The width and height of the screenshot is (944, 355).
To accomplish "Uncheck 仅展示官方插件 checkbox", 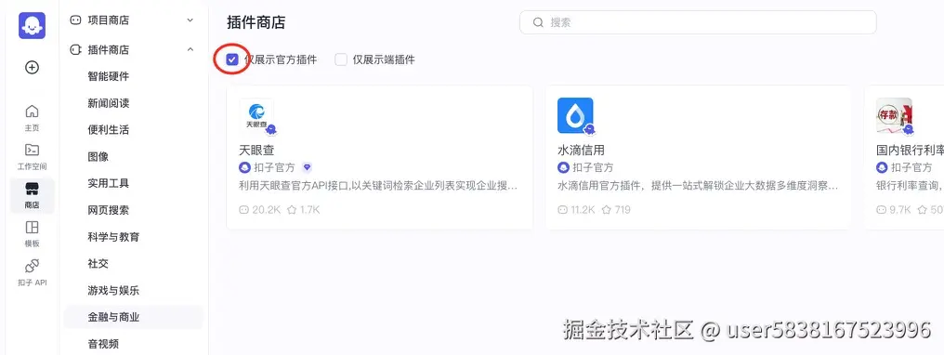I will pos(232,59).
